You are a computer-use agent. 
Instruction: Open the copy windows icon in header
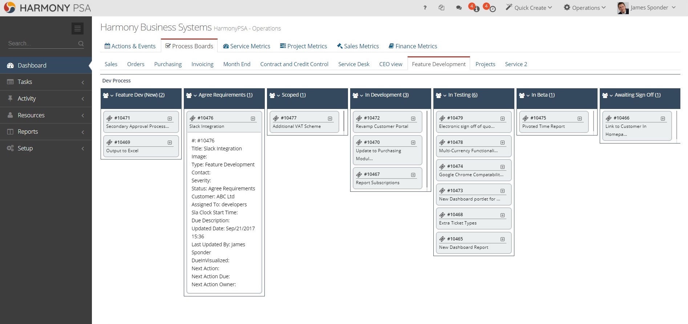click(x=441, y=8)
